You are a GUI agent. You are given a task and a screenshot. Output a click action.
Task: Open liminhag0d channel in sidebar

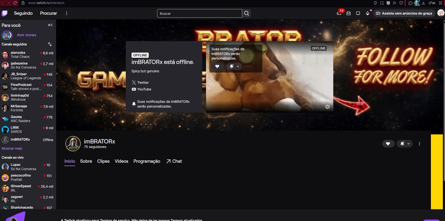pos(28,98)
